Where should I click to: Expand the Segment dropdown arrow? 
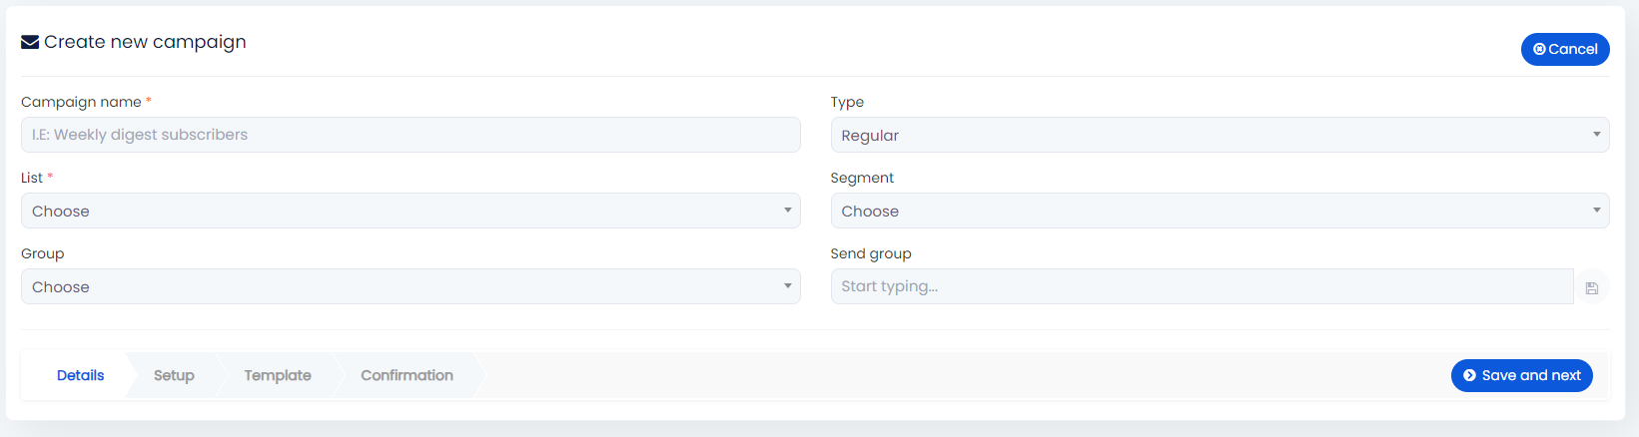tap(1596, 210)
